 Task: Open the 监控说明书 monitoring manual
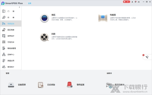point(115,85)
